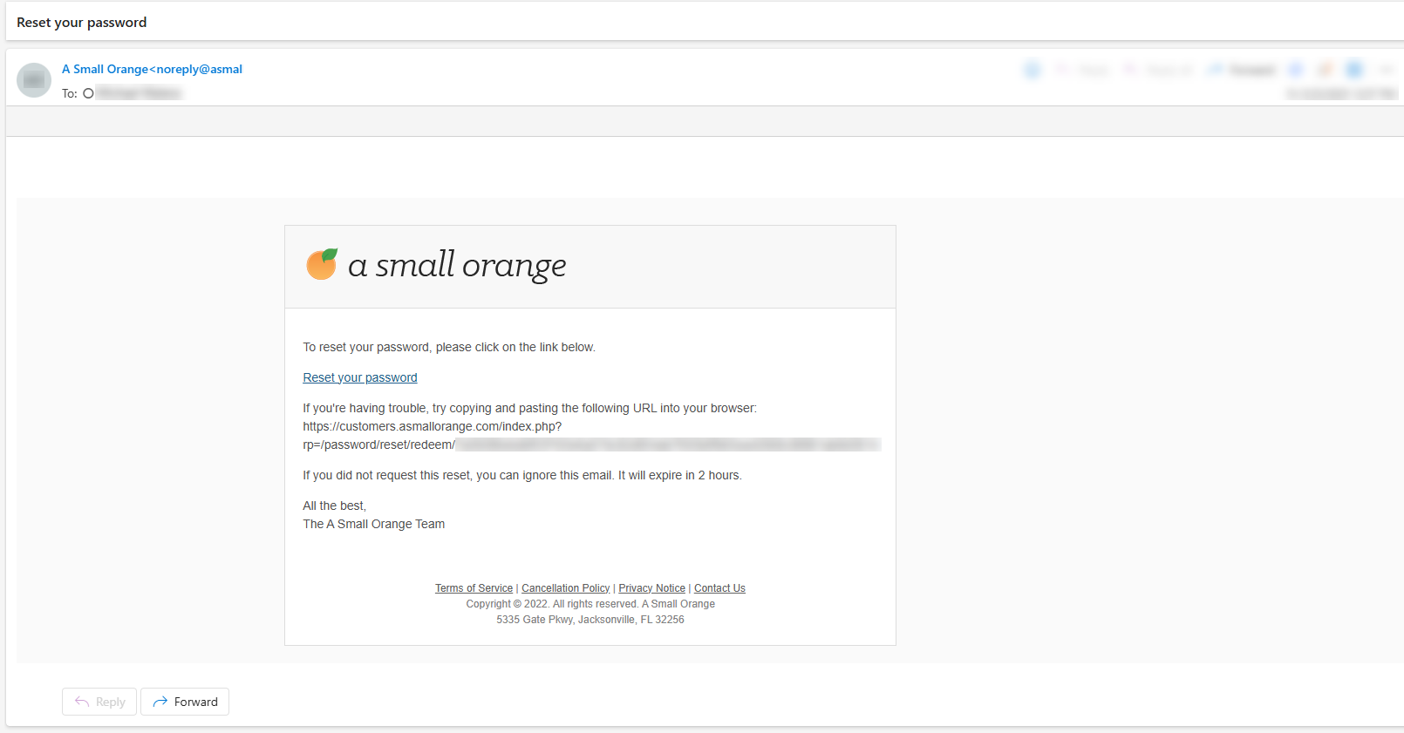Screen dimensions: 1404x733
Task: Click 'The A Small Orange Team' signature
Action: 374,524
